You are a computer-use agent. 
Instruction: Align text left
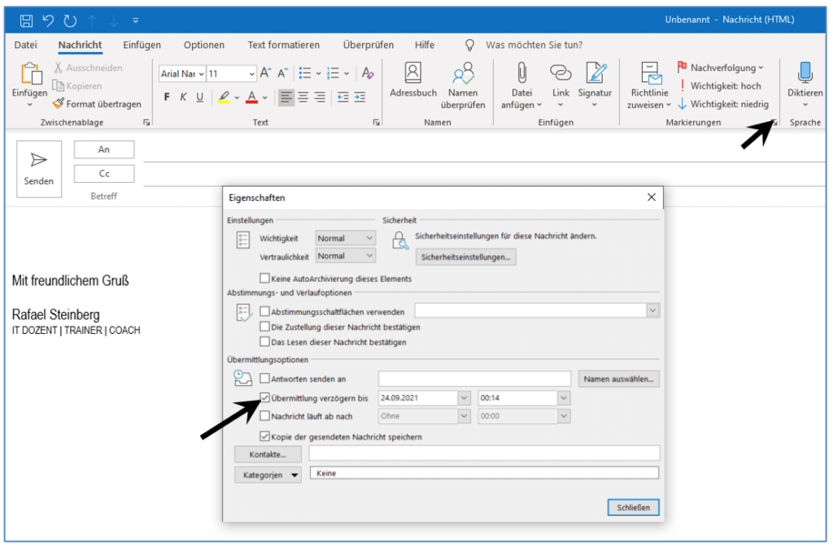[286, 97]
